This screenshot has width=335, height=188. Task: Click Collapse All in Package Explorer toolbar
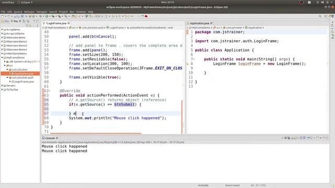coord(27,26)
